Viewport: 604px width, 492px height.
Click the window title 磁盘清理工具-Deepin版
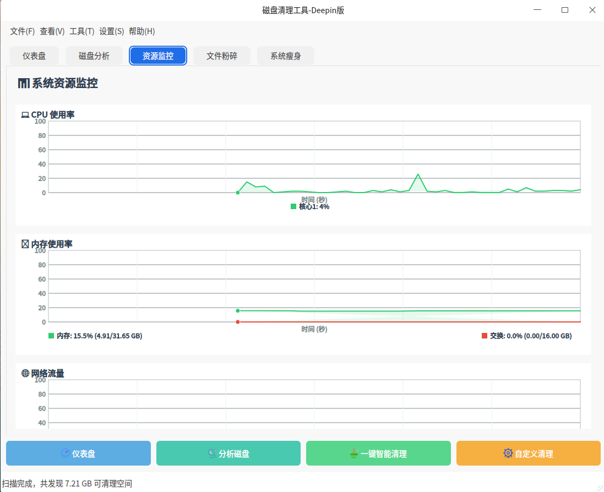click(x=303, y=10)
